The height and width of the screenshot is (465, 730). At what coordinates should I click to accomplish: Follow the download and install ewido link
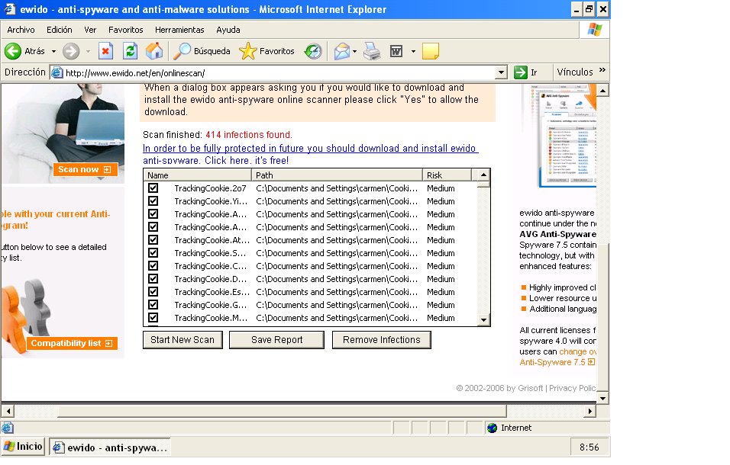click(310, 154)
